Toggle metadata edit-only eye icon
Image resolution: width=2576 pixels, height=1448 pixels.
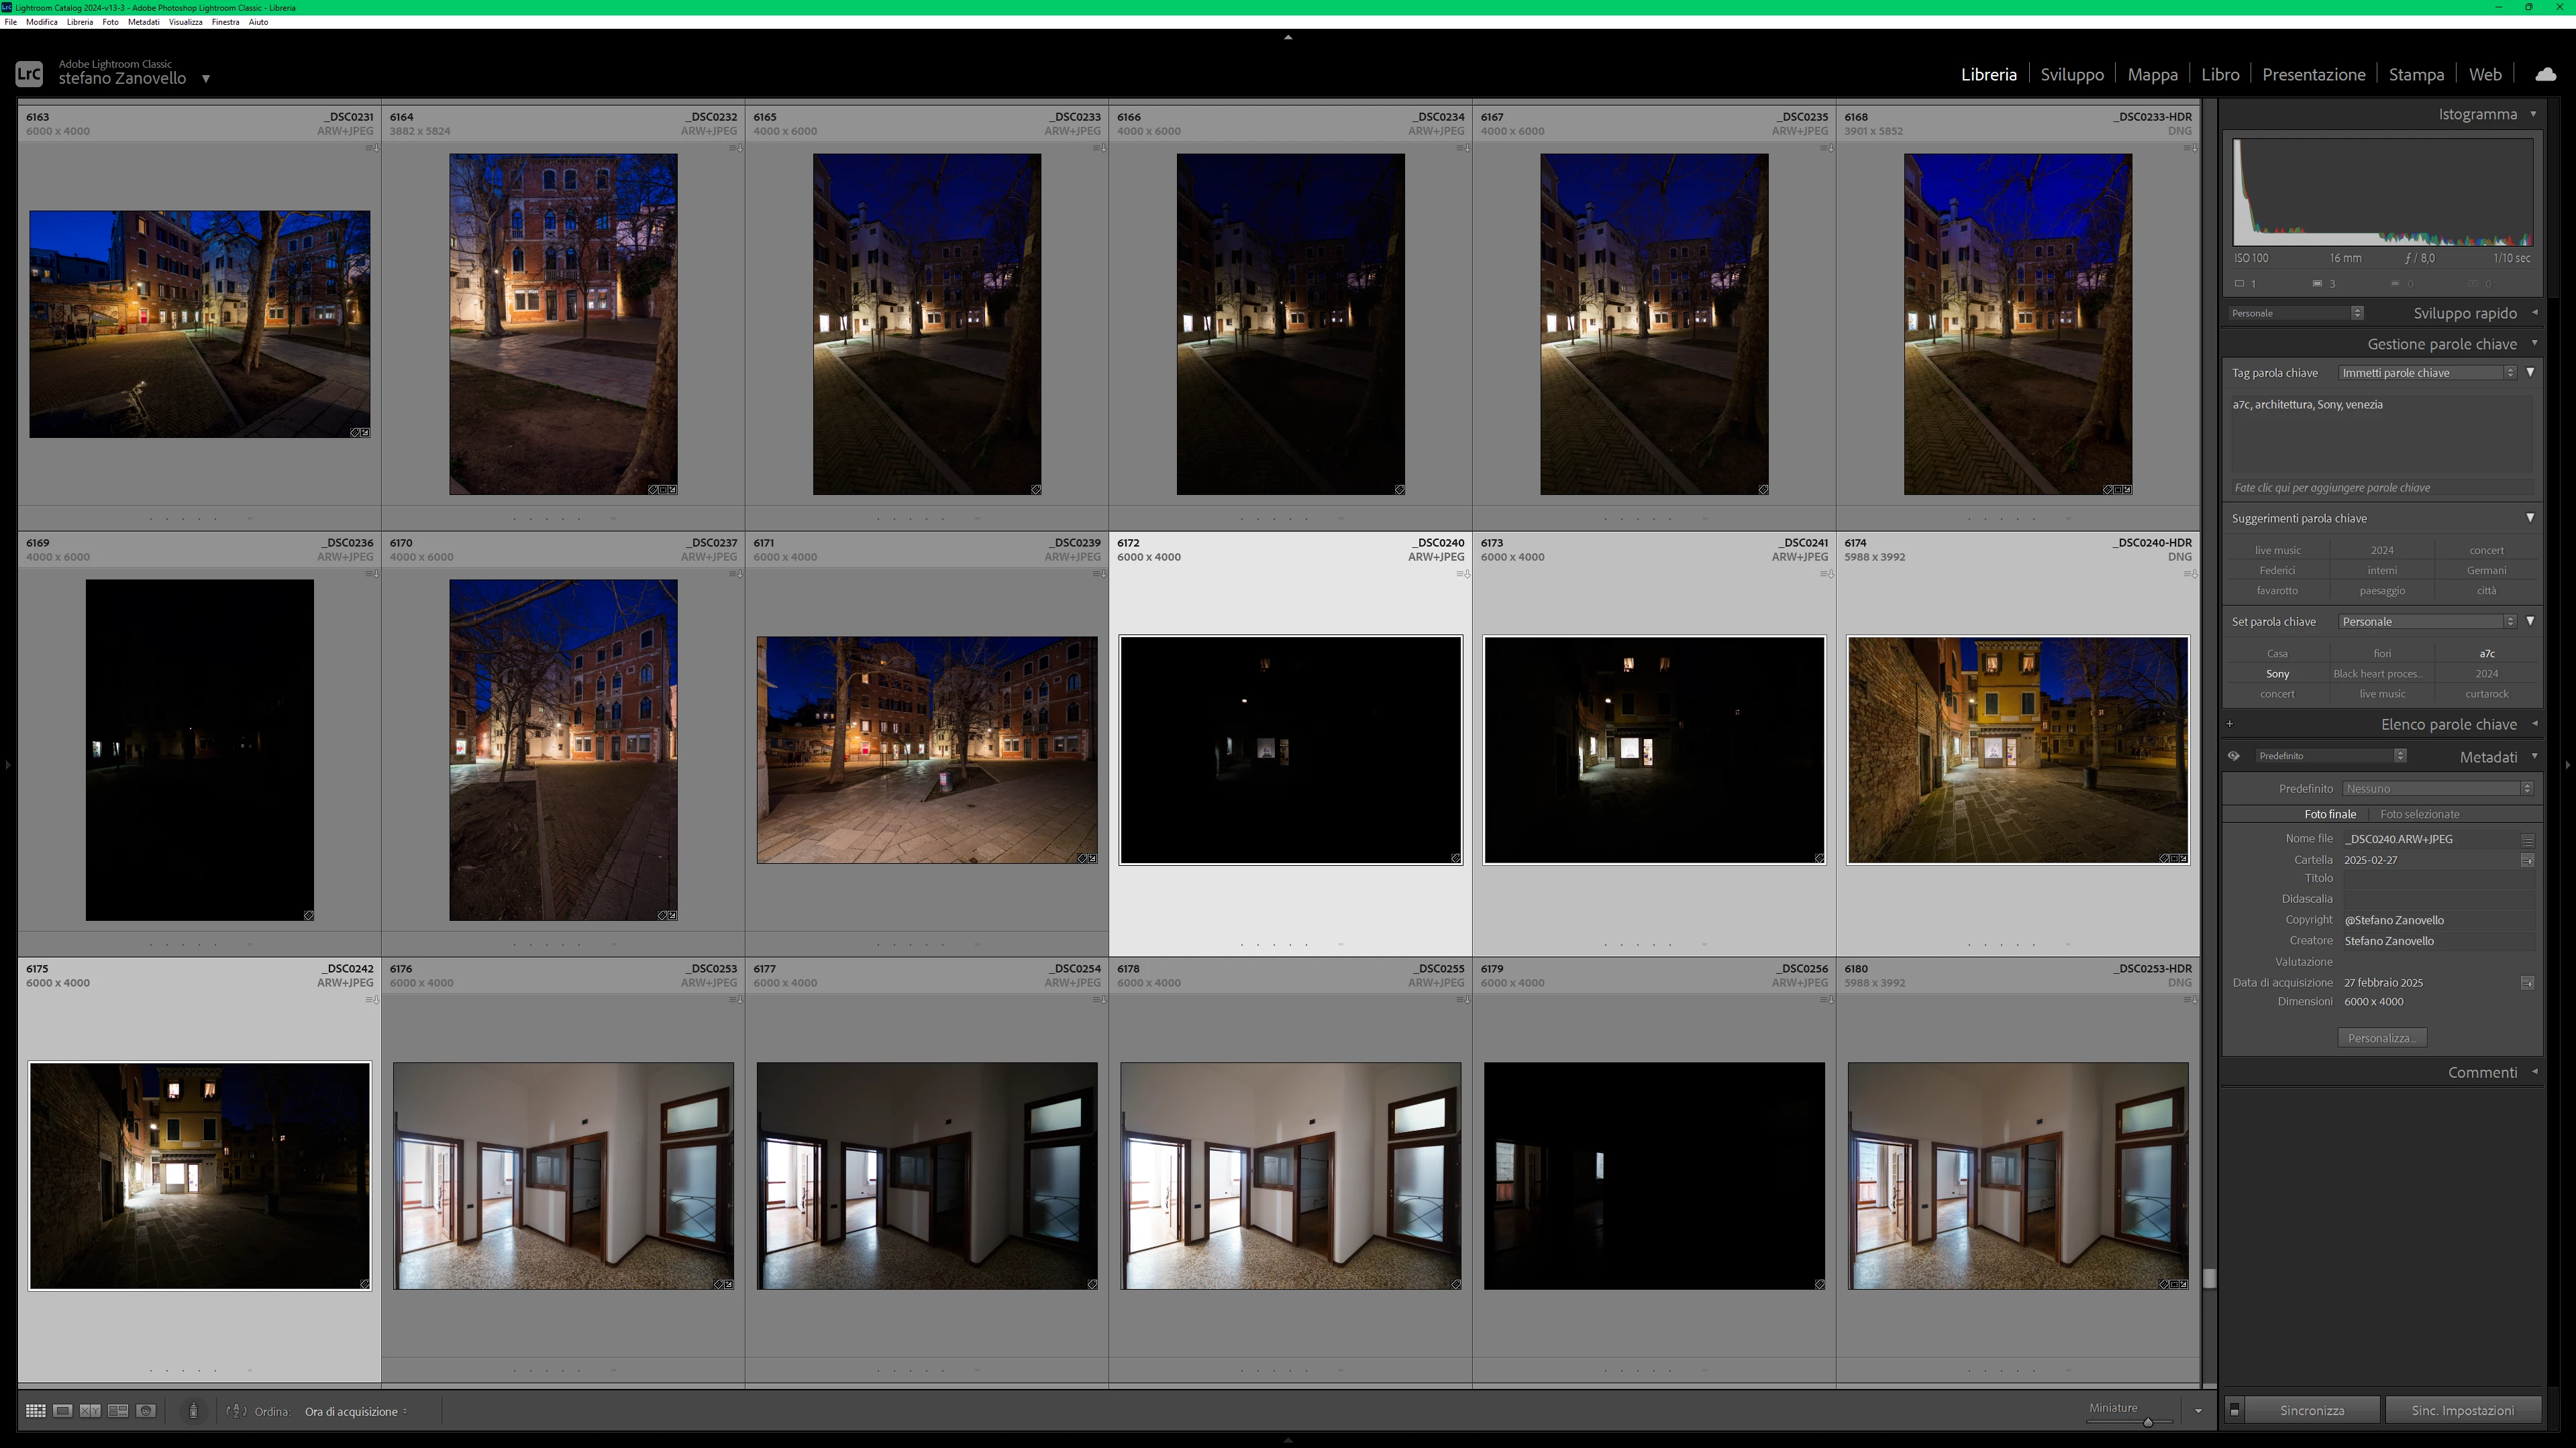tap(2233, 757)
